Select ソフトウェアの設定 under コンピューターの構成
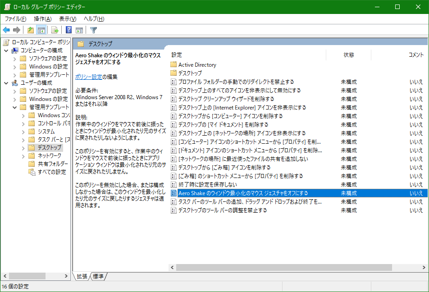This screenshot has width=429, height=292. coord(48,59)
